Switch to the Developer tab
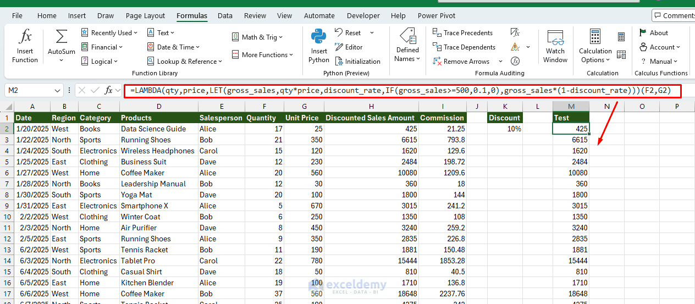This screenshot has width=695, height=304. tap(363, 16)
